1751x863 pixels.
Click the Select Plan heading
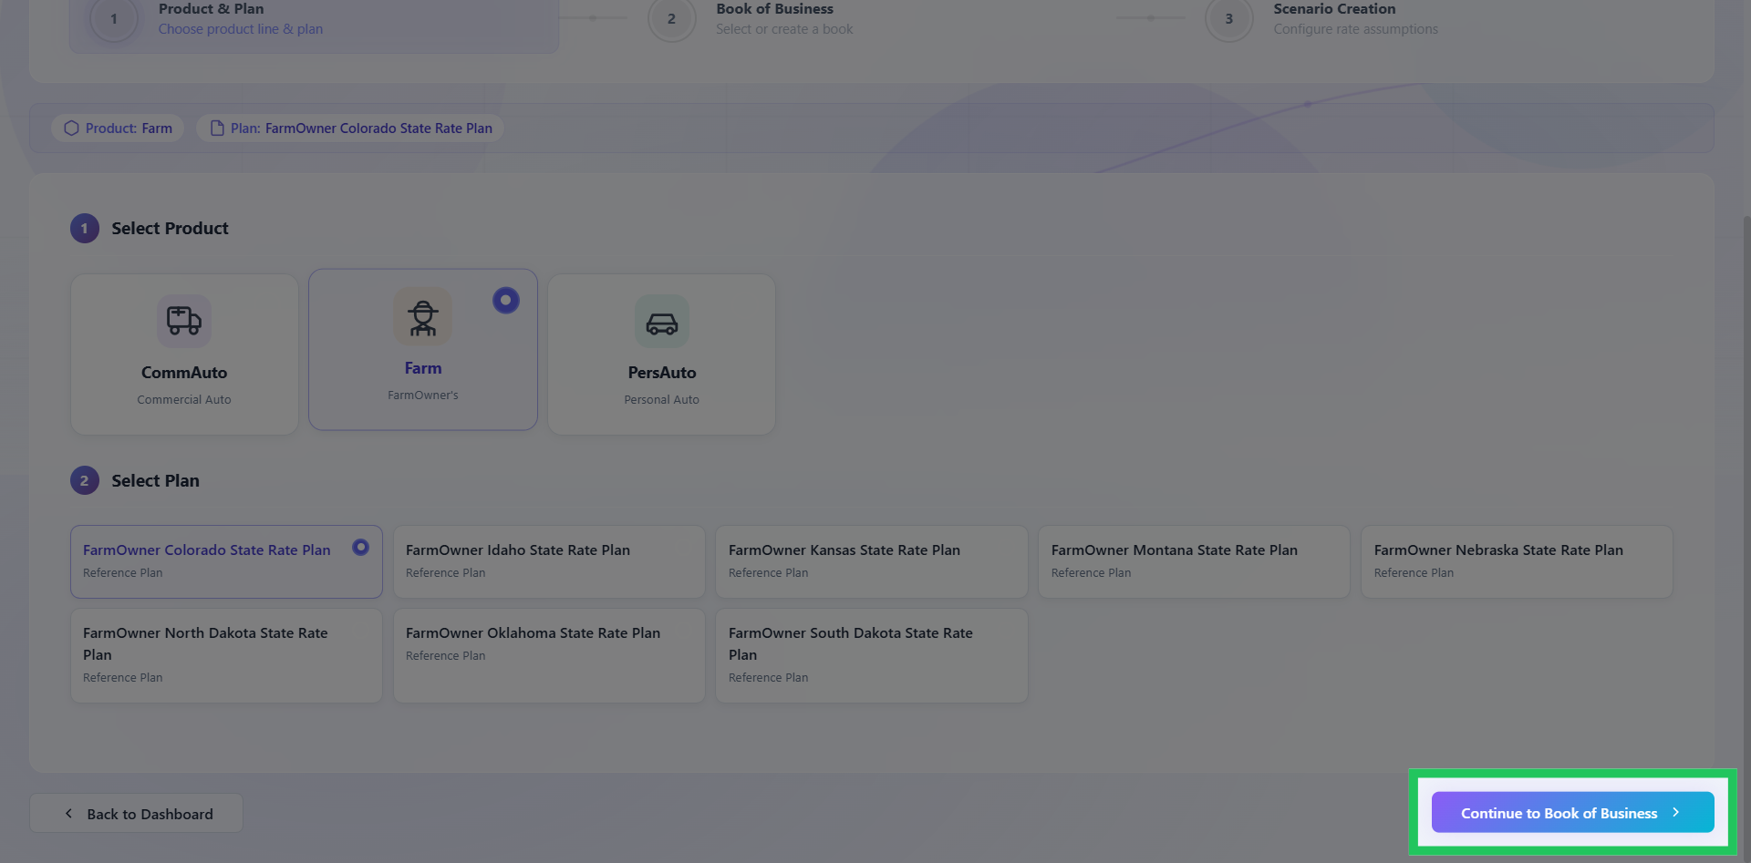click(x=155, y=481)
